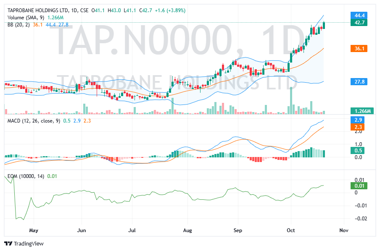Click the green 42.7 current price label
The height and width of the screenshot is (251, 380).
(x=359, y=23)
